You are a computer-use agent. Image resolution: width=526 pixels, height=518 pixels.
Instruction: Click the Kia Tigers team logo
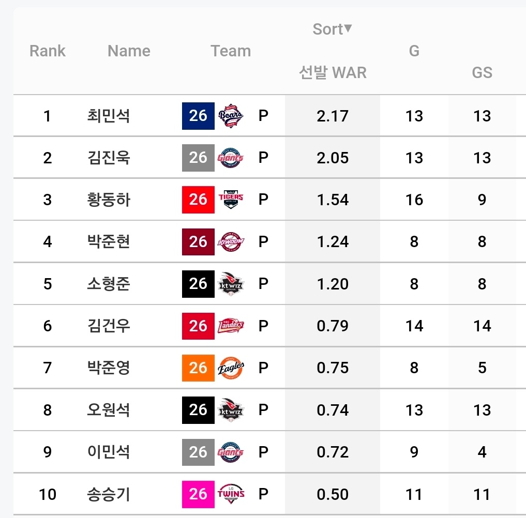click(x=231, y=200)
